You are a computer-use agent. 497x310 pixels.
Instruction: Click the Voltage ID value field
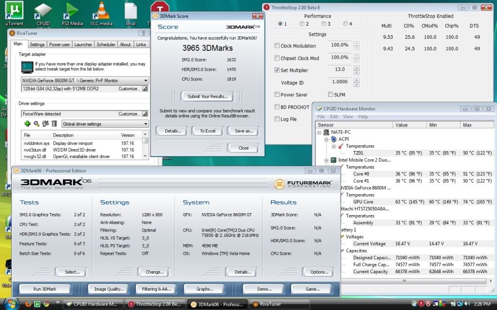pyautogui.click(x=340, y=82)
